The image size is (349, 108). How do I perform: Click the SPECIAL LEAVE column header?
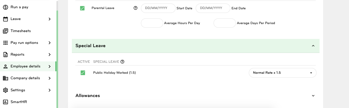click(106, 62)
